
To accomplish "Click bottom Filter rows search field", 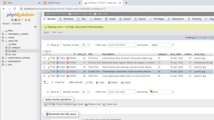I will click(121, 92).
